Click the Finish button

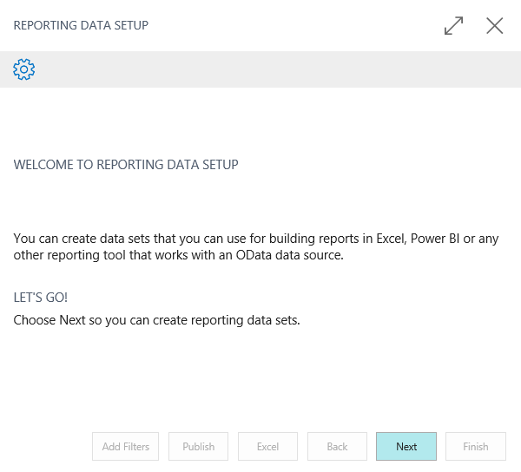[476, 447]
